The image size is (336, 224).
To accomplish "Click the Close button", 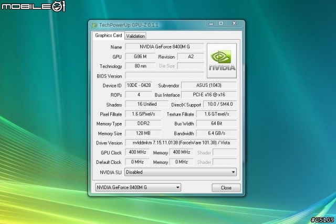I will [226, 188].
